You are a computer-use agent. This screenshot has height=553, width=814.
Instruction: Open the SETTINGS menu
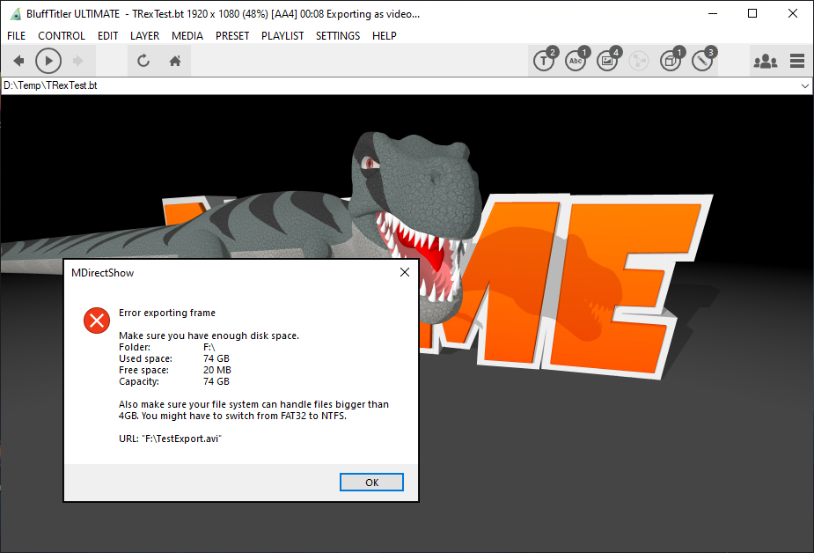(337, 36)
